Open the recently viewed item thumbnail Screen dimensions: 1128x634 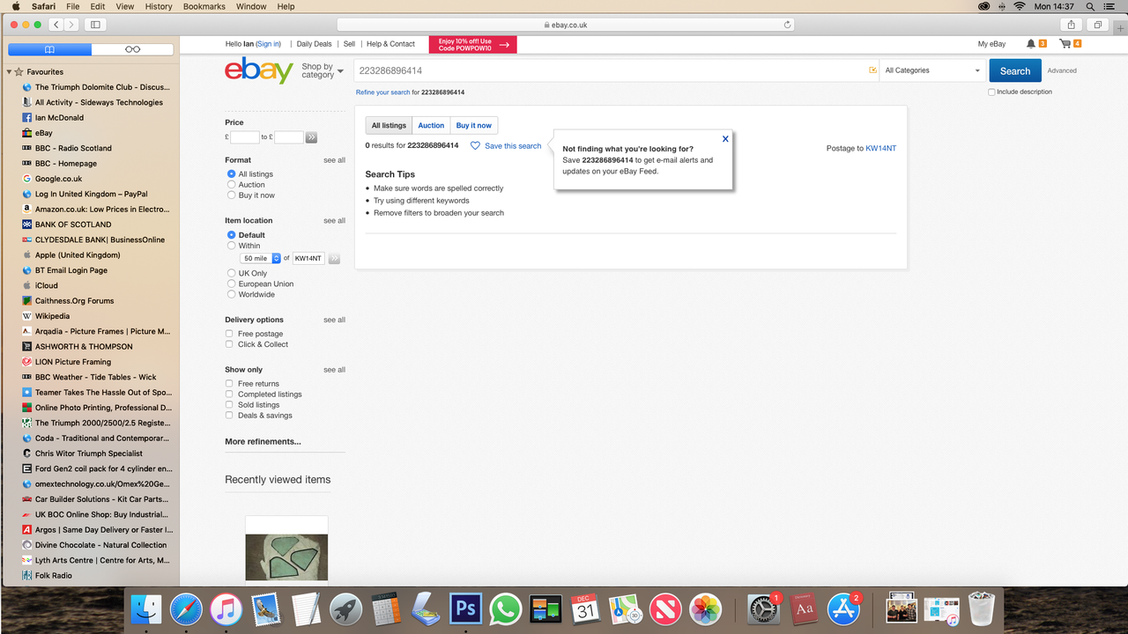coord(286,557)
